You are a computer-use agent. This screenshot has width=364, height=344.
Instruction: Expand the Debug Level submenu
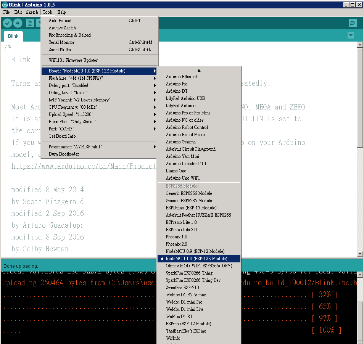pyautogui.click(x=99, y=93)
